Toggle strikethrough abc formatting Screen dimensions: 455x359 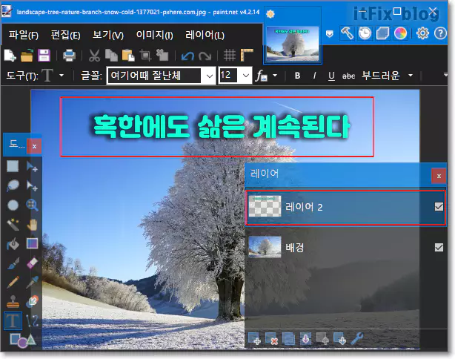[348, 76]
